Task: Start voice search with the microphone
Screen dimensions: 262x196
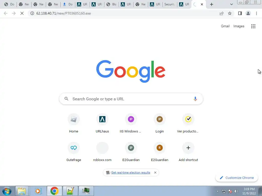Action: (x=195, y=99)
